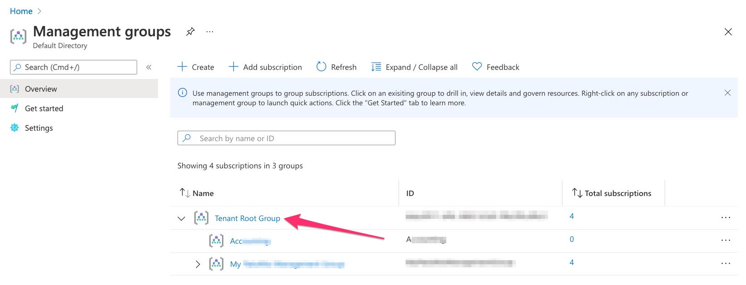Viewport: 746px width, 285px height.
Task: Collapse the left sidebar menu
Action: coord(148,67)
